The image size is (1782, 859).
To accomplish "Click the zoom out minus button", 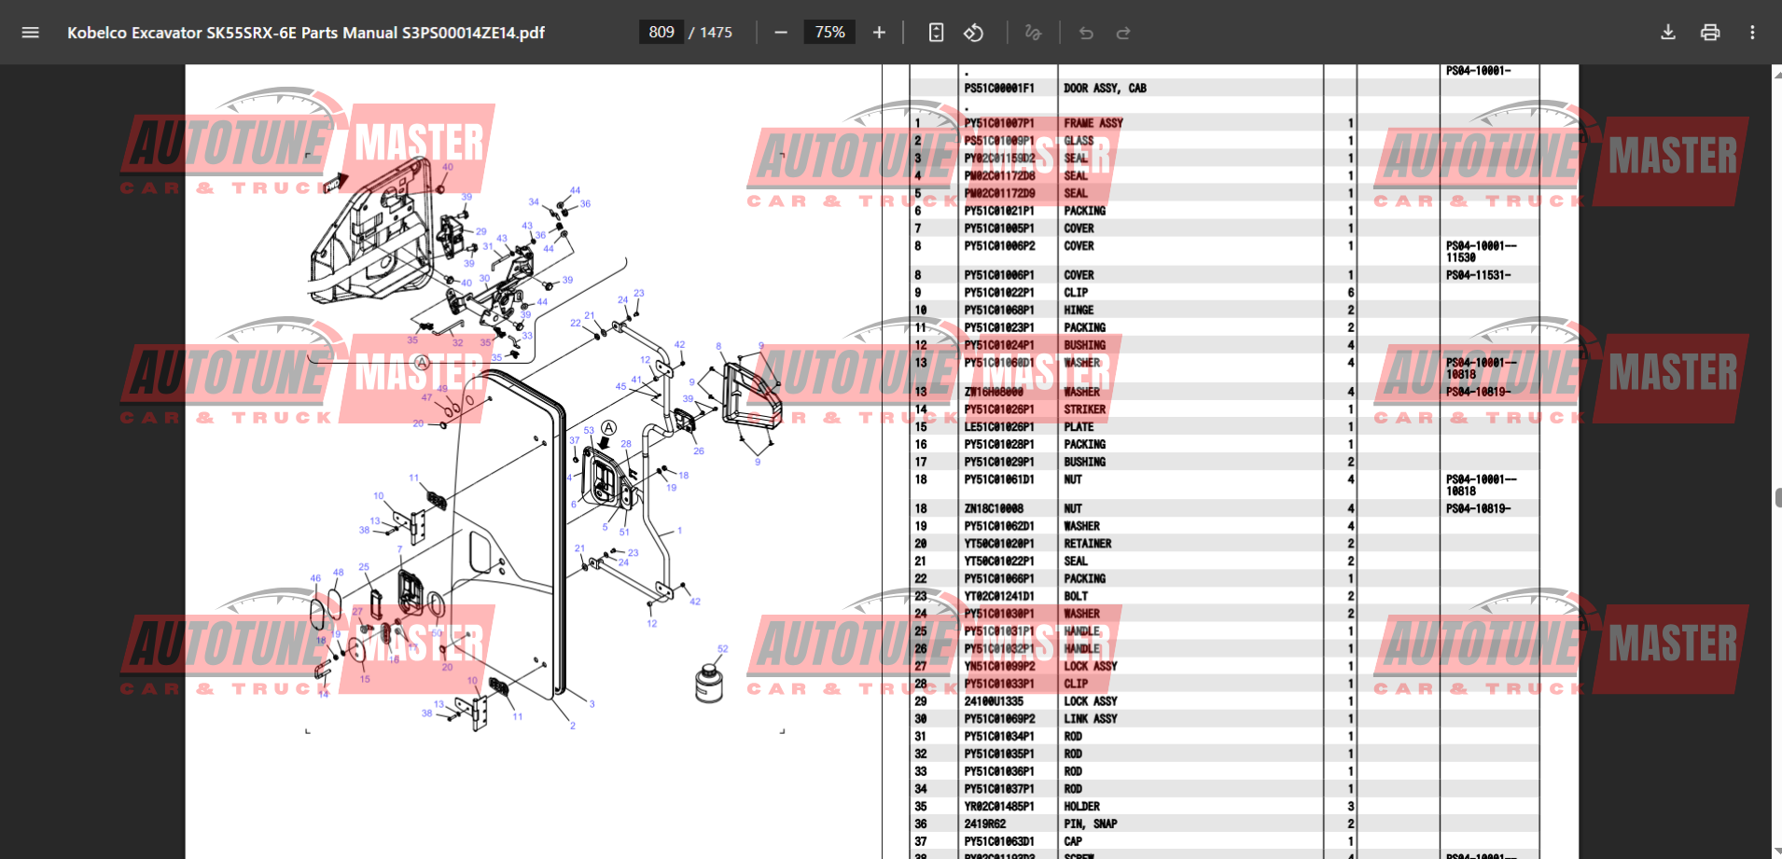I will pyautogui.click(x=781, y=33).
